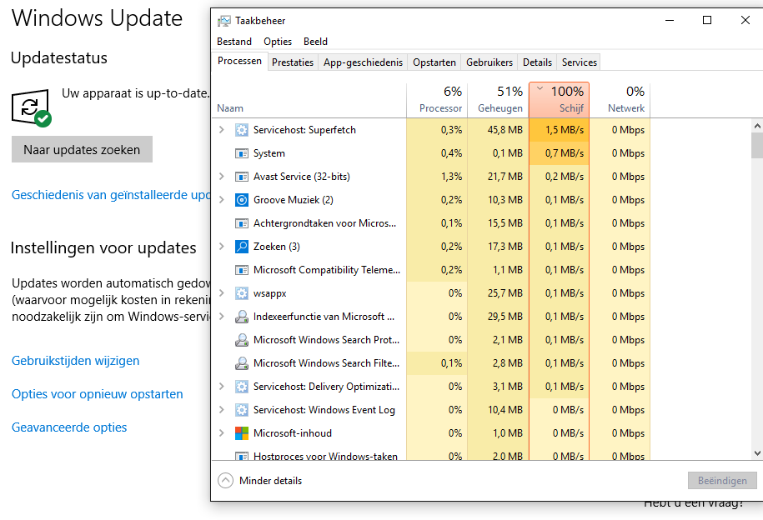Click the process list scrollbar up arrow
This screenshot has width=763, height=520.
[x=757, y=126]
